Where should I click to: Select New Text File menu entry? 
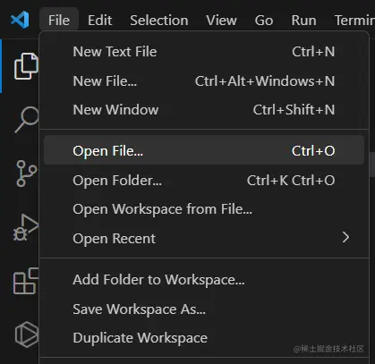(204, 52)
